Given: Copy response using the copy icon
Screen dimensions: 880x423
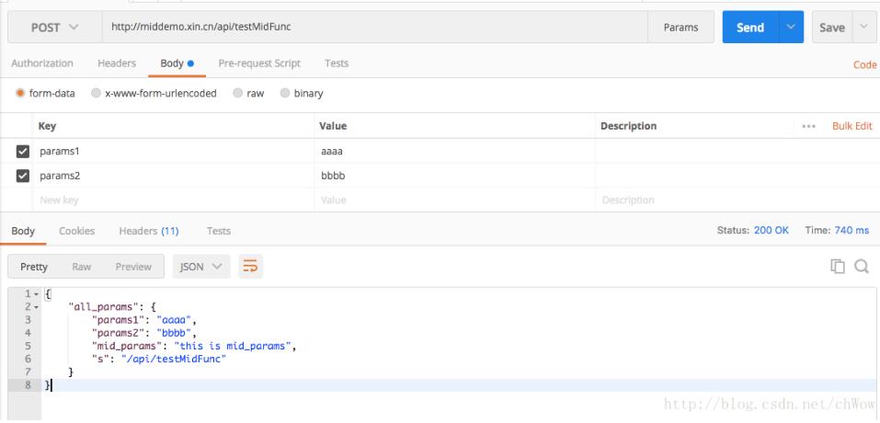Looking at the screenshot, I should [x=839, y=268].
